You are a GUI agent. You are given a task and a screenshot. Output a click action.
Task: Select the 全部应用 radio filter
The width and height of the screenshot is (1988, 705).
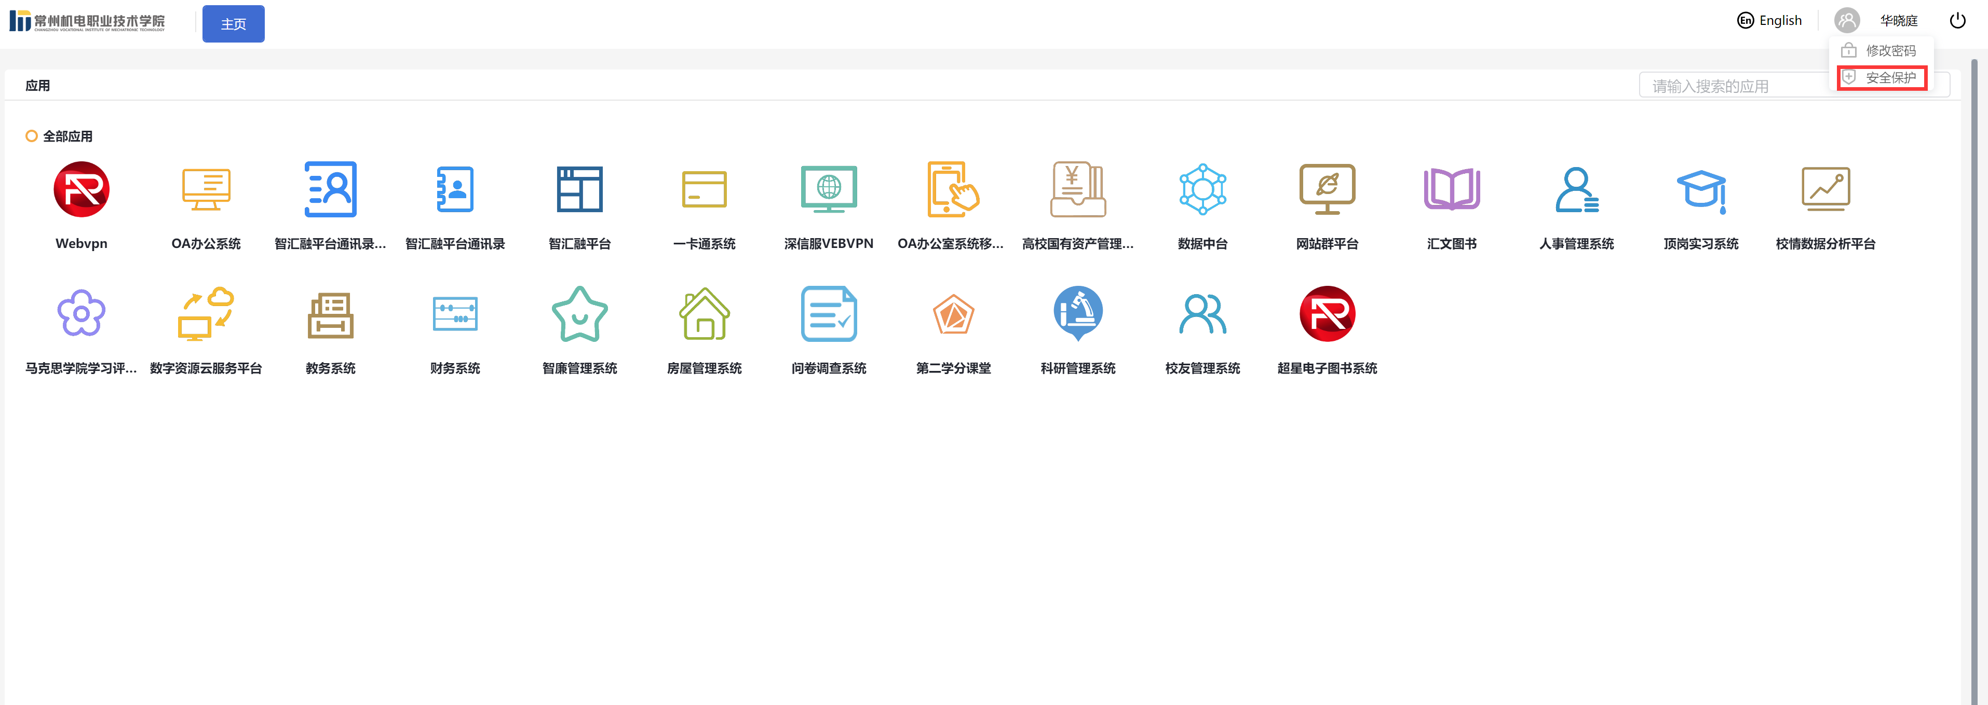tap(32, 136)
